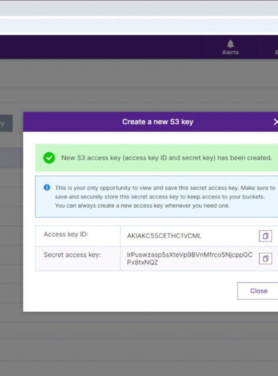Click the browser tab strip area
Screen dimensions: 278x376
coord(139,8)
